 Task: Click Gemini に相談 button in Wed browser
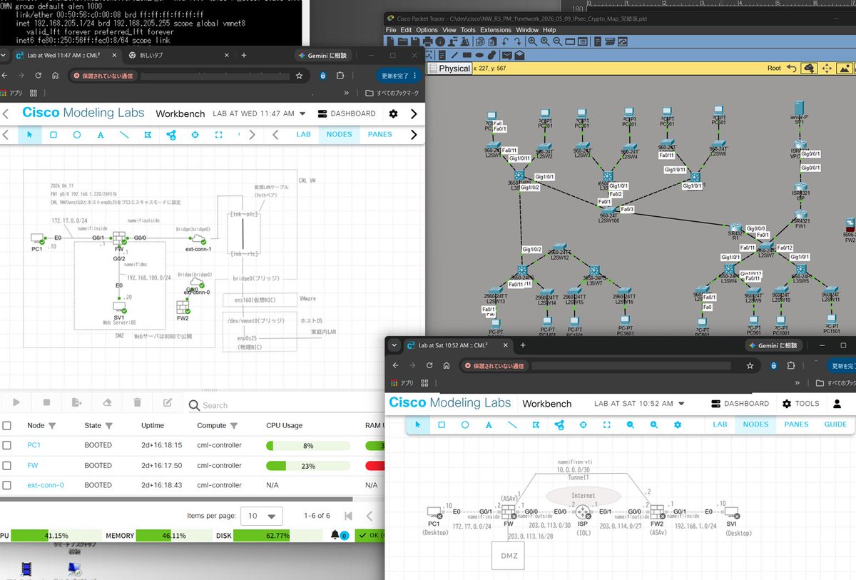click(324, 55)
